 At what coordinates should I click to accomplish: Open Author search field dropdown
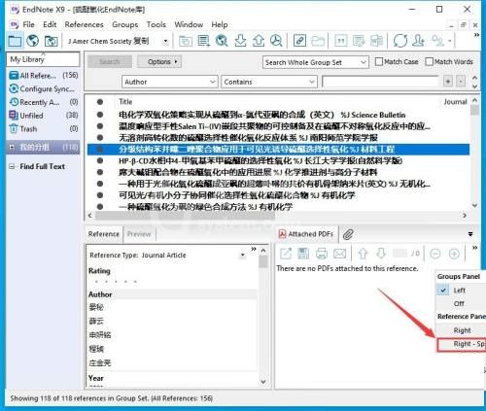point(212,82)
